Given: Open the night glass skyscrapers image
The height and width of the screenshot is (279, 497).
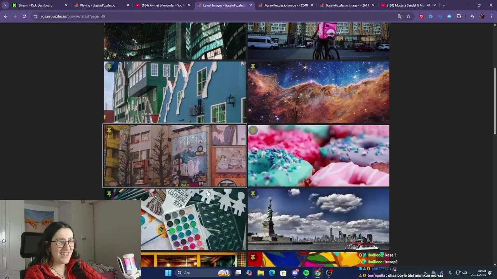Looking at the screenshot, I should coord(175,41).
